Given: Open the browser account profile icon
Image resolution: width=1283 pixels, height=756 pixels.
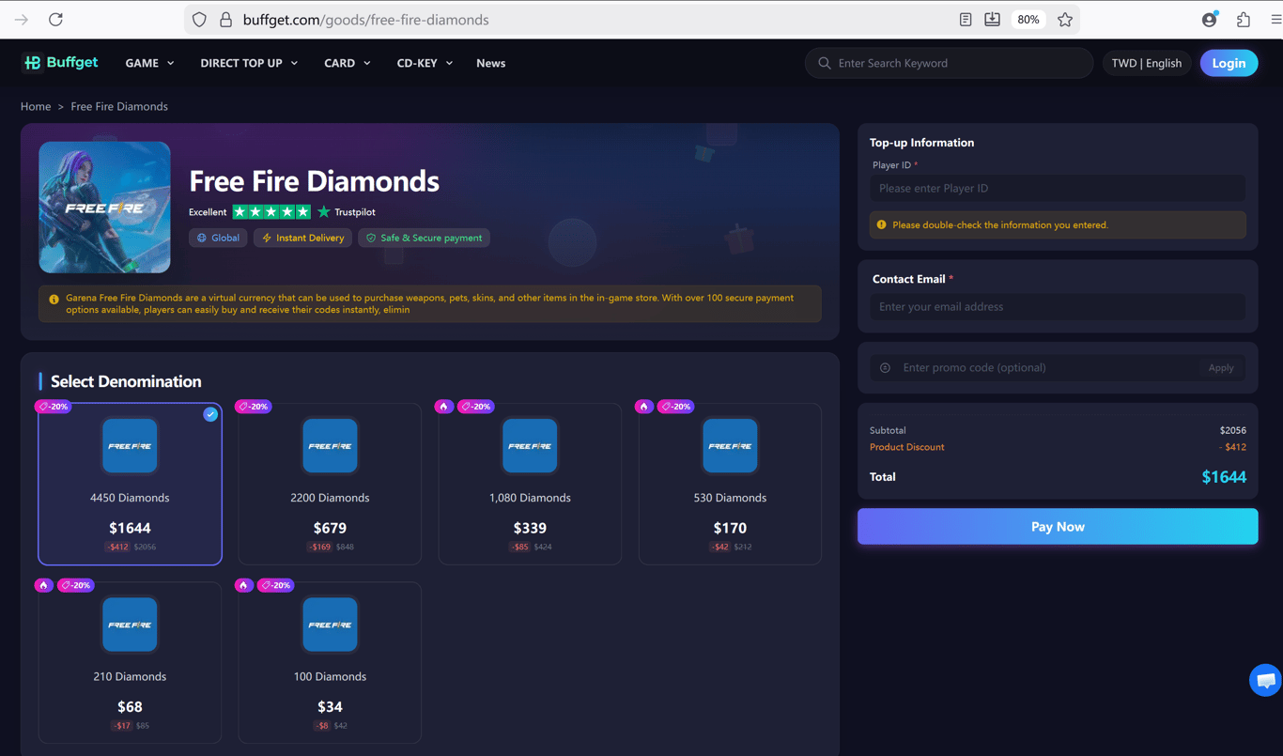Looking at the screenshot, I should tap(1210, 20).
